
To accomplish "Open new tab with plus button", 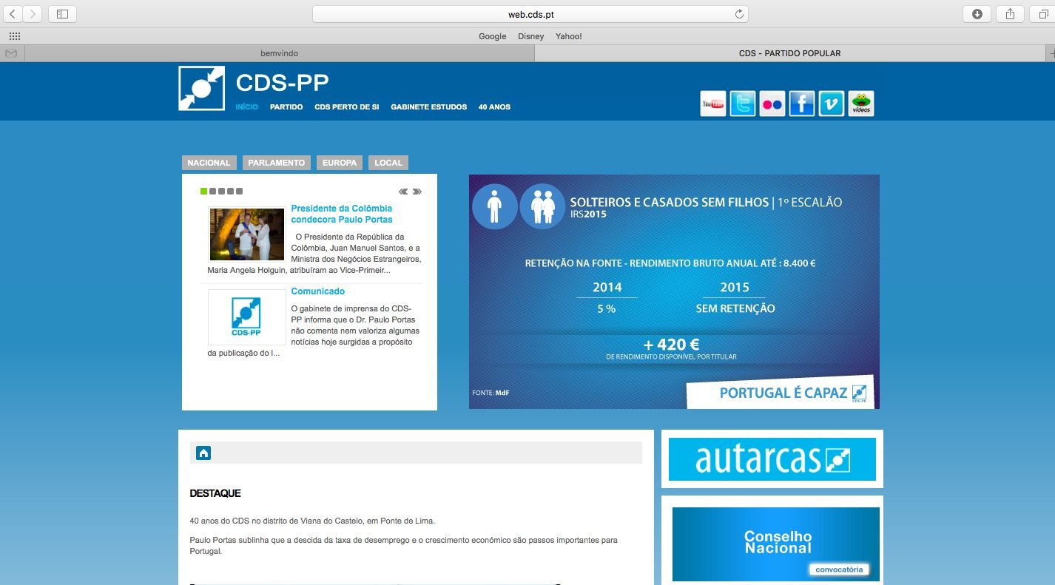I will (1051, 53).
